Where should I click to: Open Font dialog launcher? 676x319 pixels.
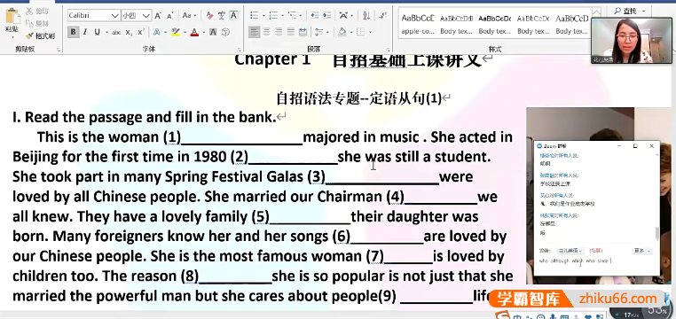coord(239,50)
